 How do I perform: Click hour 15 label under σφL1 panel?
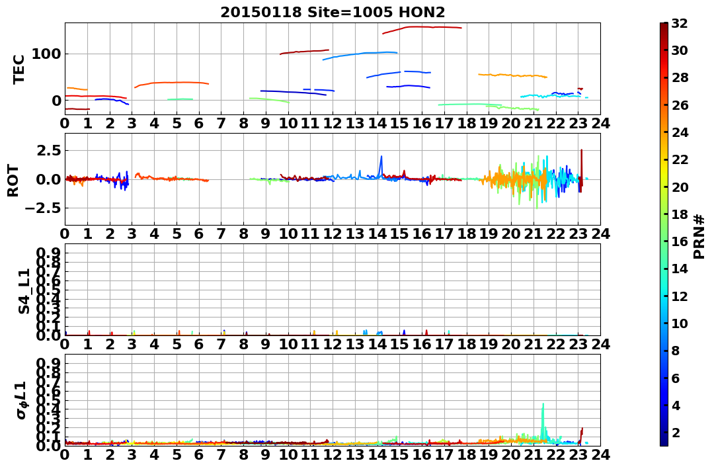[x=399, y=455]
